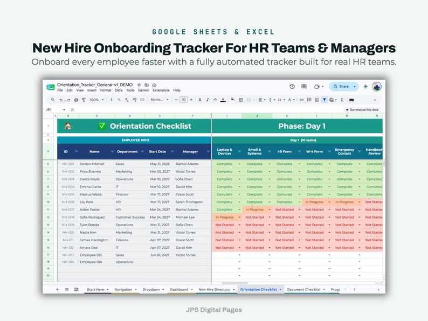Format as currency with dollar icon
The height and width of the screenshot is (321, 428).
click(x=112, y=100)
